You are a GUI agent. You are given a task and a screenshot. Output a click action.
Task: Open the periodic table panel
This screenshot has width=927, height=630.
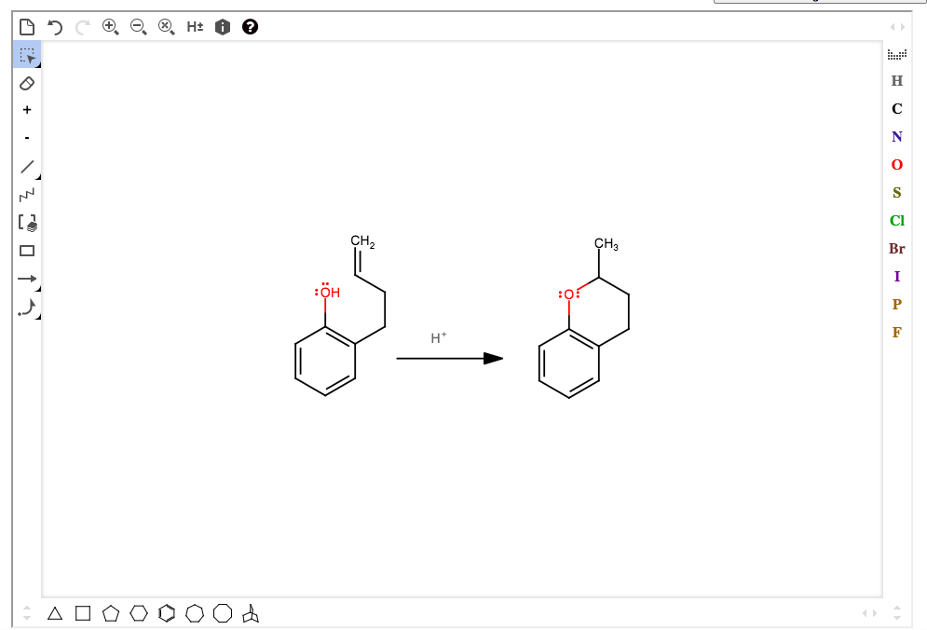coord(897,54)
